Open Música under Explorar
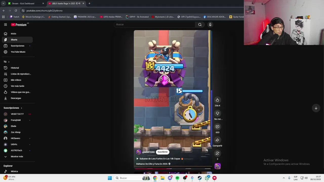Screen dimensions: 324x182 [17, 171]
